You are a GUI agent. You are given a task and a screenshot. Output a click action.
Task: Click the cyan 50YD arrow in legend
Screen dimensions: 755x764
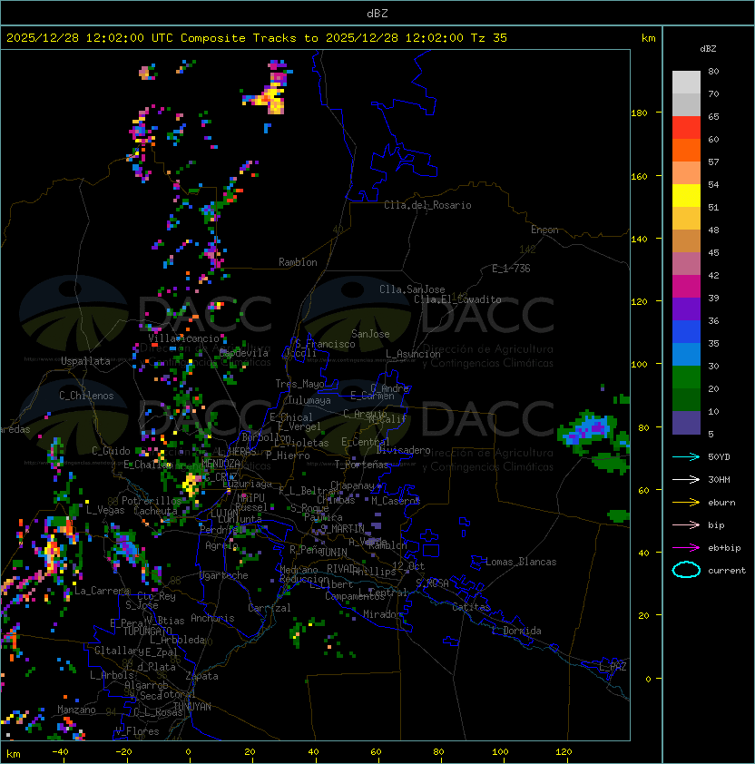(686, 457)
